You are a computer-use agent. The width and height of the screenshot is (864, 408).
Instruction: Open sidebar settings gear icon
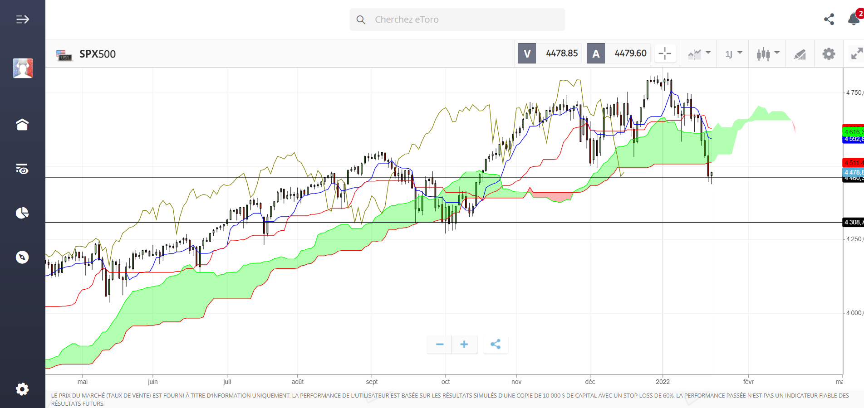tap(22, 389)
